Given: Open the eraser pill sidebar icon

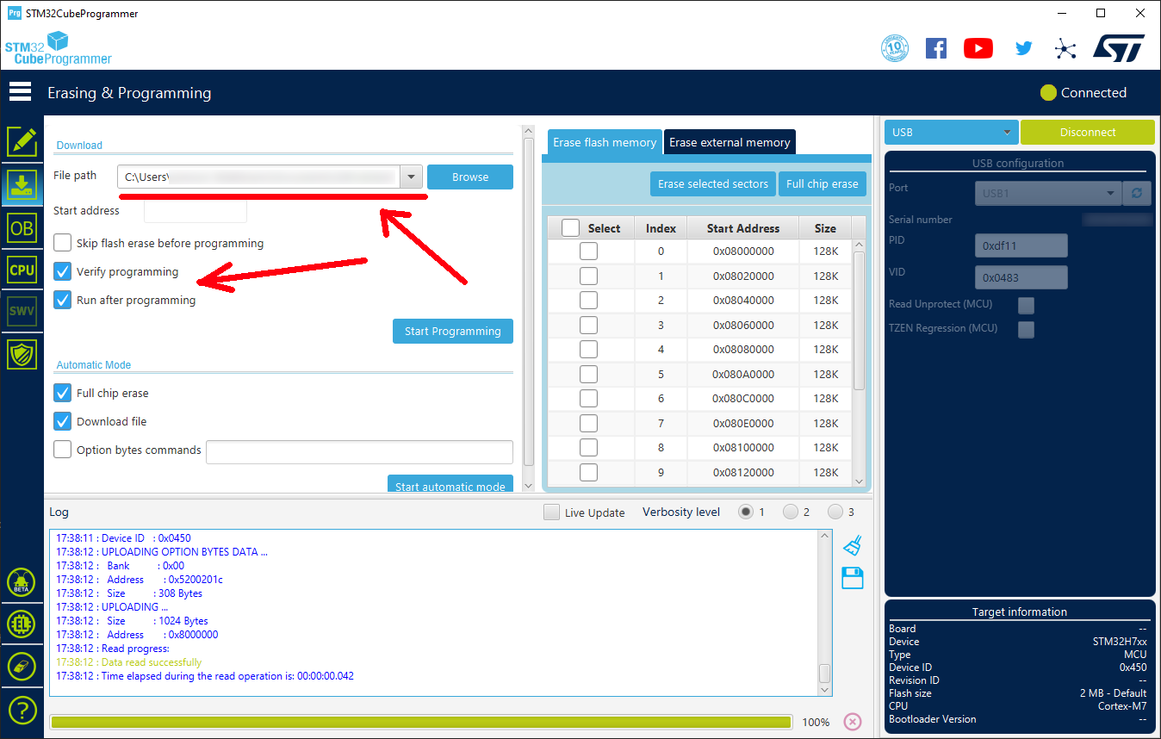Looking at the screenshot, I should (22, 667).
